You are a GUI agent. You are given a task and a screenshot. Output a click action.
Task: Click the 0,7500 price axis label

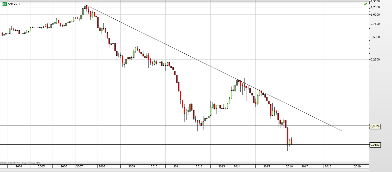(x=375, y=24)
